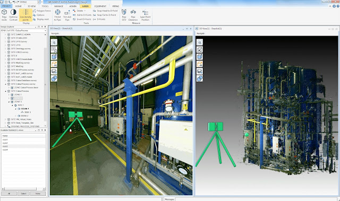Switch to the ADMIN tab

click(73, 6)
